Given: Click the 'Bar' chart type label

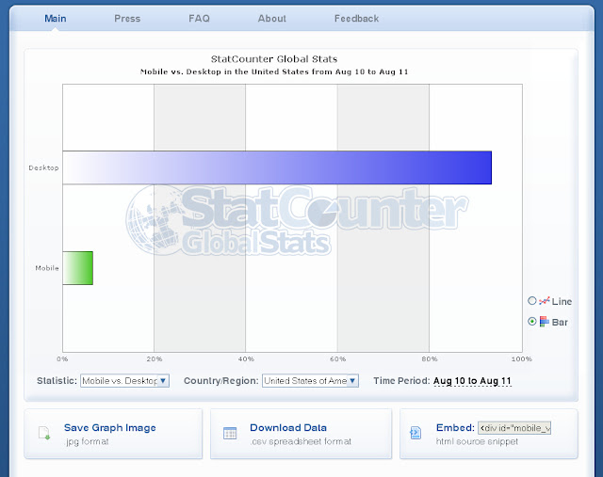Looking at the screenshot, I should [x=560, y=322].
